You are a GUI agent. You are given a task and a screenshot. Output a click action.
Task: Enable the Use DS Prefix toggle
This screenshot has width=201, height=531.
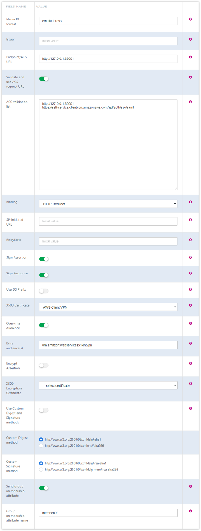pos(44,291)
